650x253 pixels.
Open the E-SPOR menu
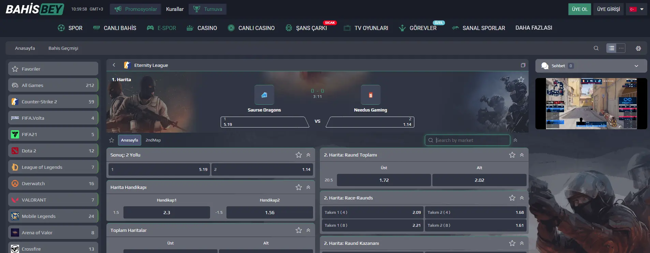pyautogui.click(x=161, y=28)
